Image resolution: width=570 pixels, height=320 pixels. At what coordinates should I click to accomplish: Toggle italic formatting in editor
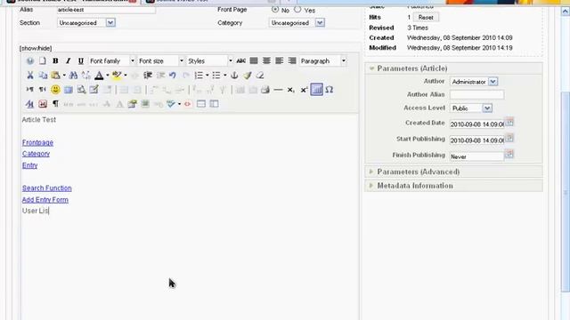click(x=68, y=61)
